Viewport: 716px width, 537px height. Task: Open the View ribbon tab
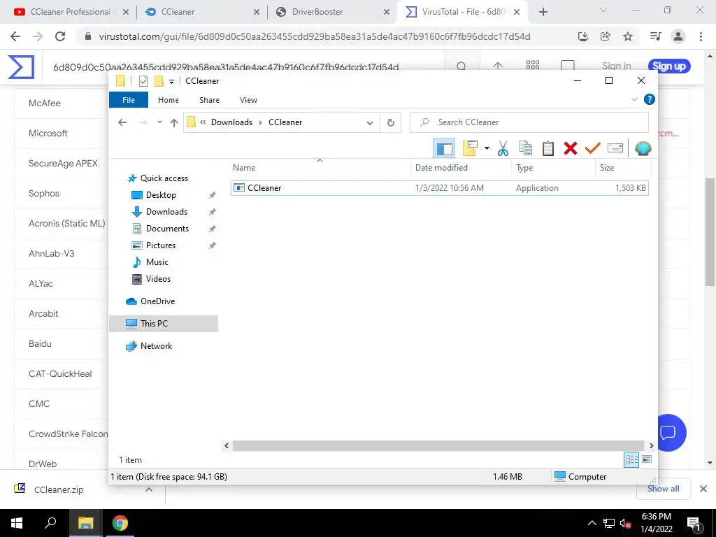coord(248,99)
